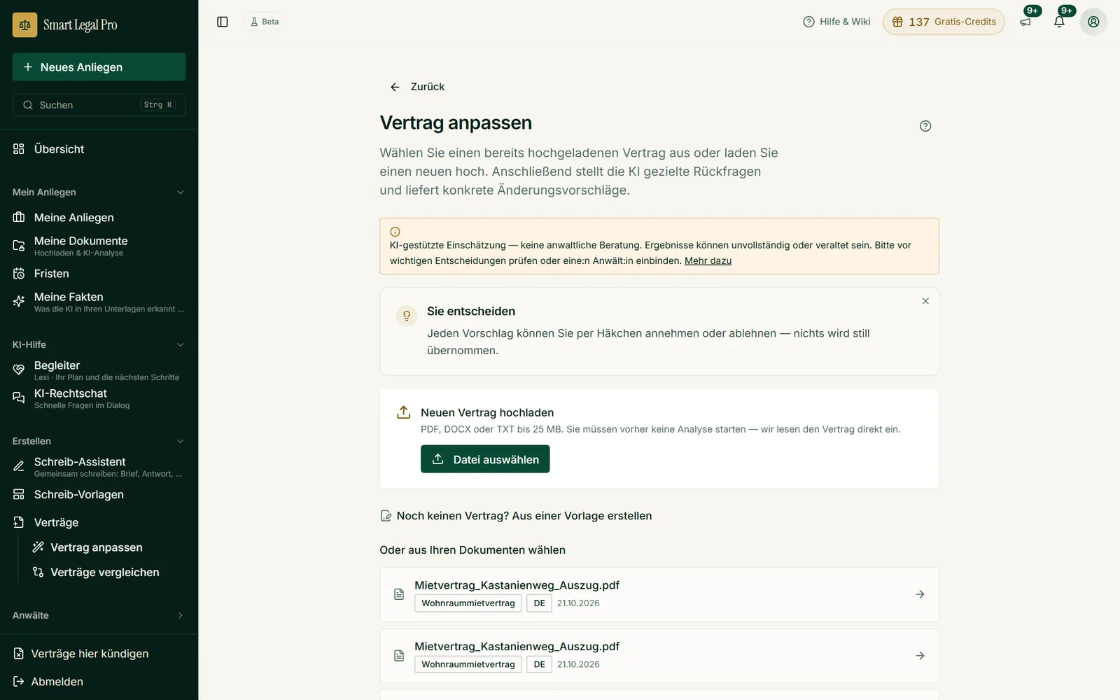Image resolution: width=1120 pixels, height=700 pixels.
Task: Open the first Mietvertrag_Kastanienweg_Auszug.pdf arrow
Action: click(920, 594)
